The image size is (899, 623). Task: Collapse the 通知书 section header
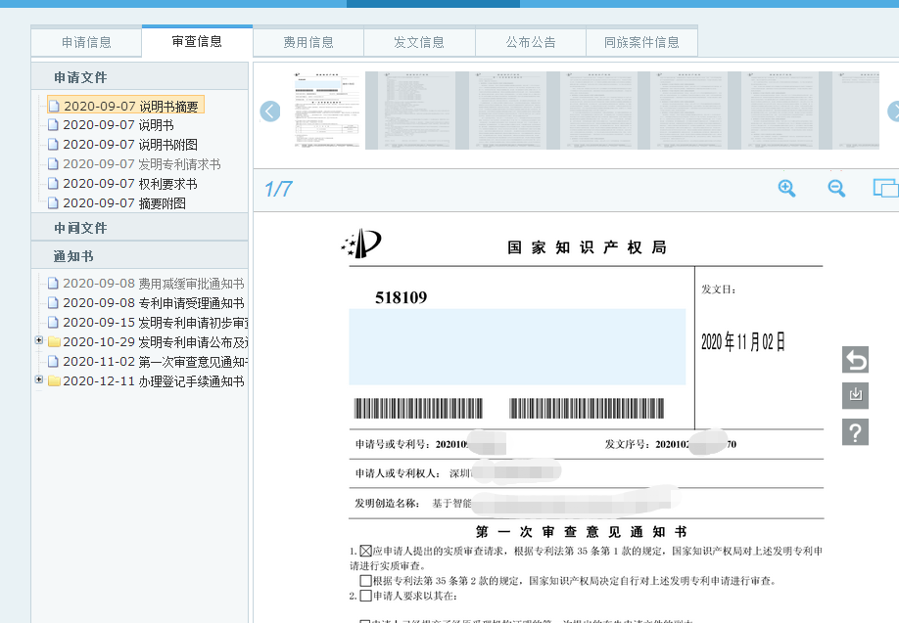click(73, 255)
